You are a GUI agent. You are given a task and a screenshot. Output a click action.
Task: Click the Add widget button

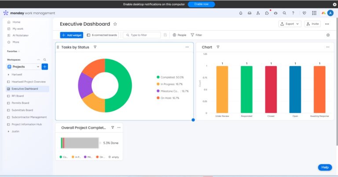tap(71, 35)
